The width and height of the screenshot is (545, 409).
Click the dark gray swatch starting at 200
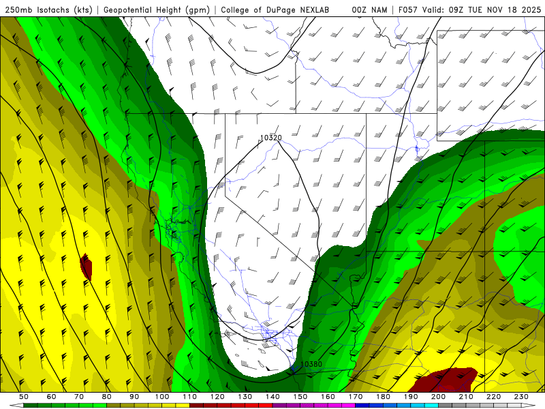(446, 406)
